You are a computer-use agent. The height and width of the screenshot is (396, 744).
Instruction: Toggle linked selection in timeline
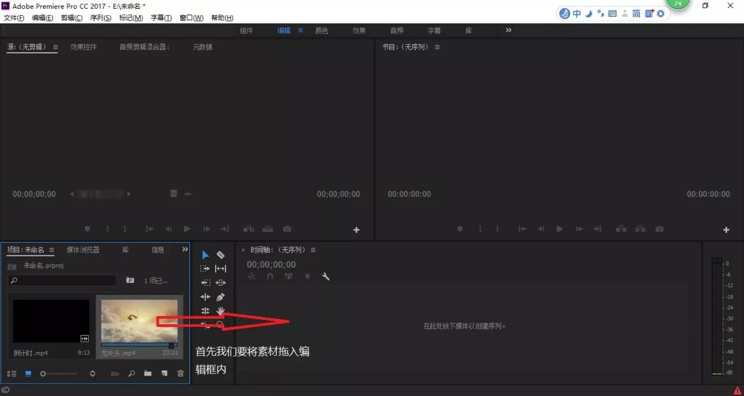click(x=289, y=277)
